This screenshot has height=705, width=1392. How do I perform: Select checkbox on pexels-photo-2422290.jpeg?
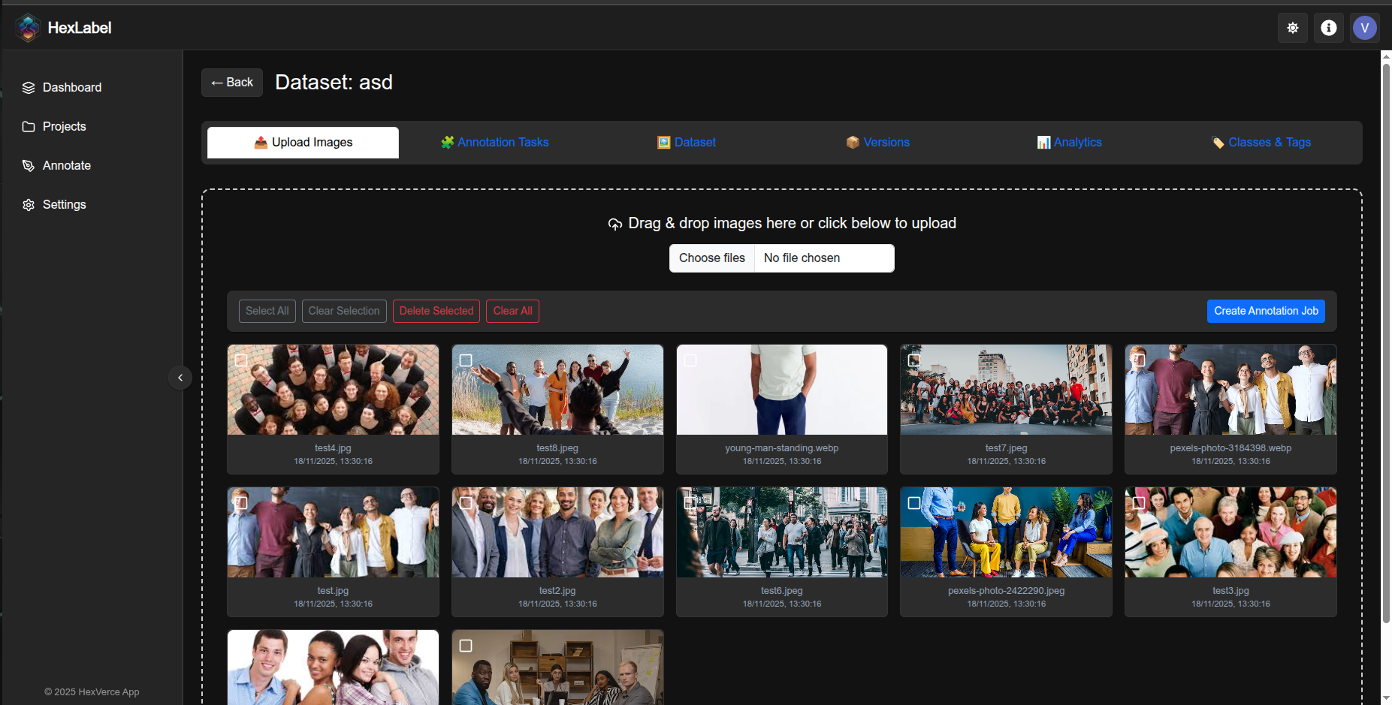pos(914,503)
